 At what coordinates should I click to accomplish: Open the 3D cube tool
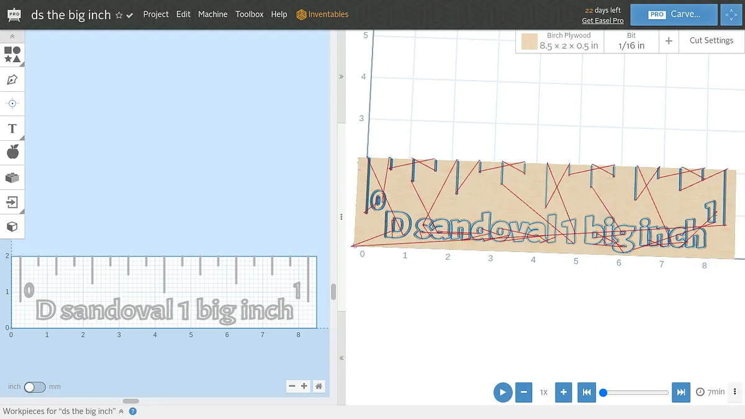[12, 227]
